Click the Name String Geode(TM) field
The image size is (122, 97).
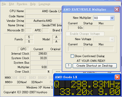[x=44, y=25]
